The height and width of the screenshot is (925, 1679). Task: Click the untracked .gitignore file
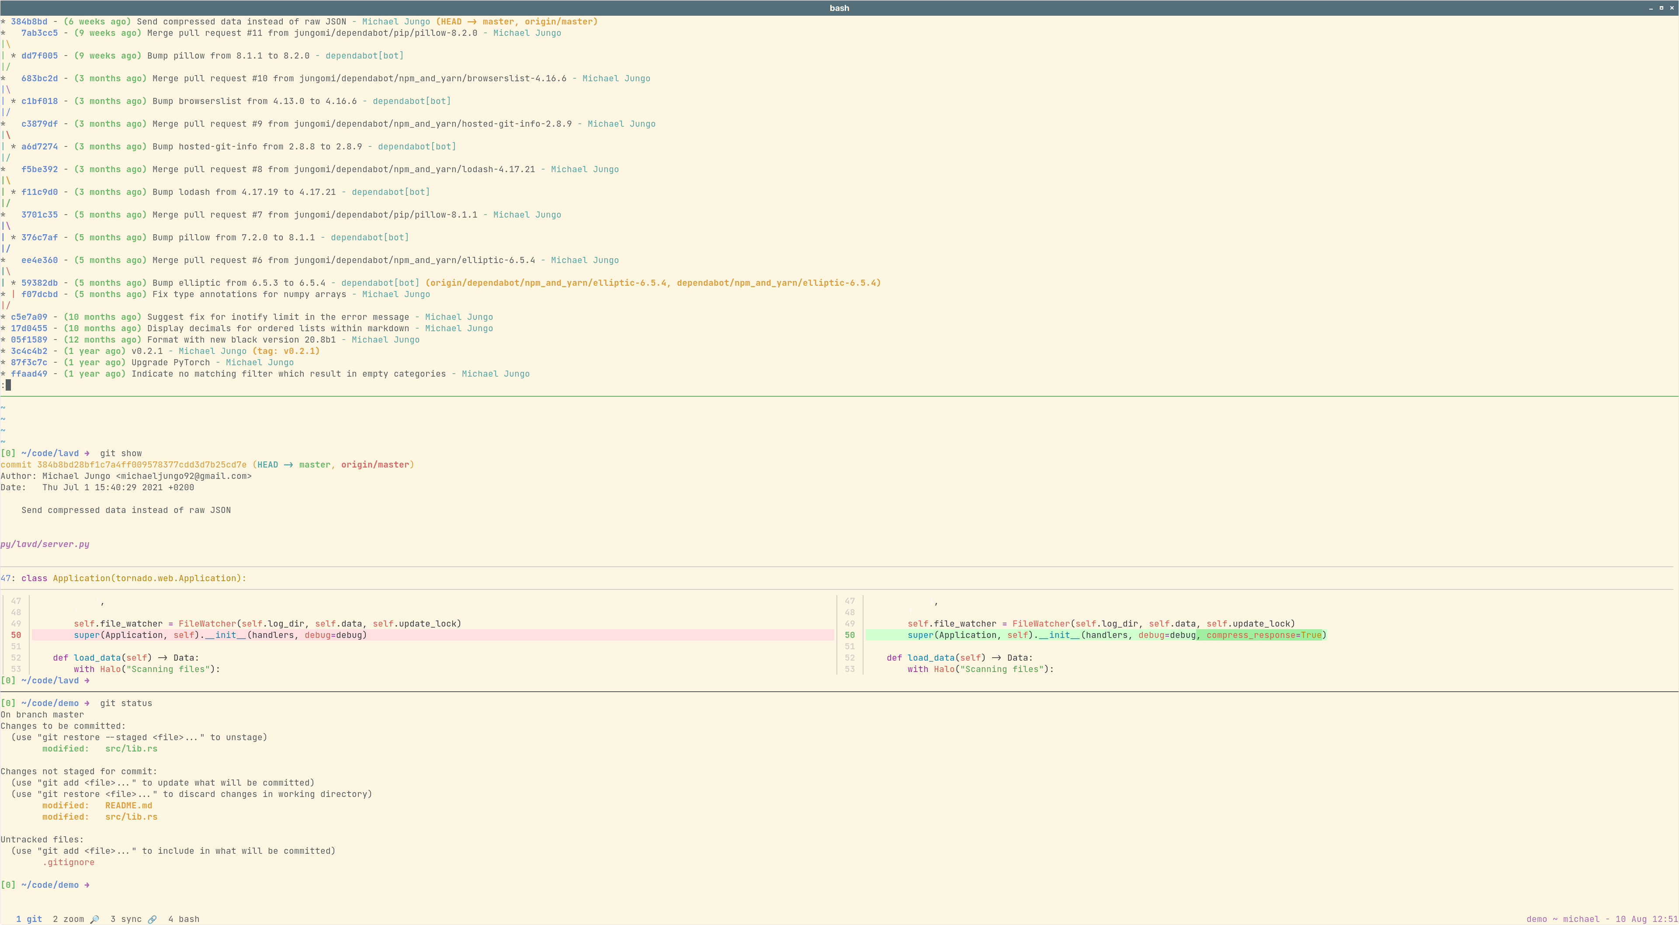pos(69,863)
